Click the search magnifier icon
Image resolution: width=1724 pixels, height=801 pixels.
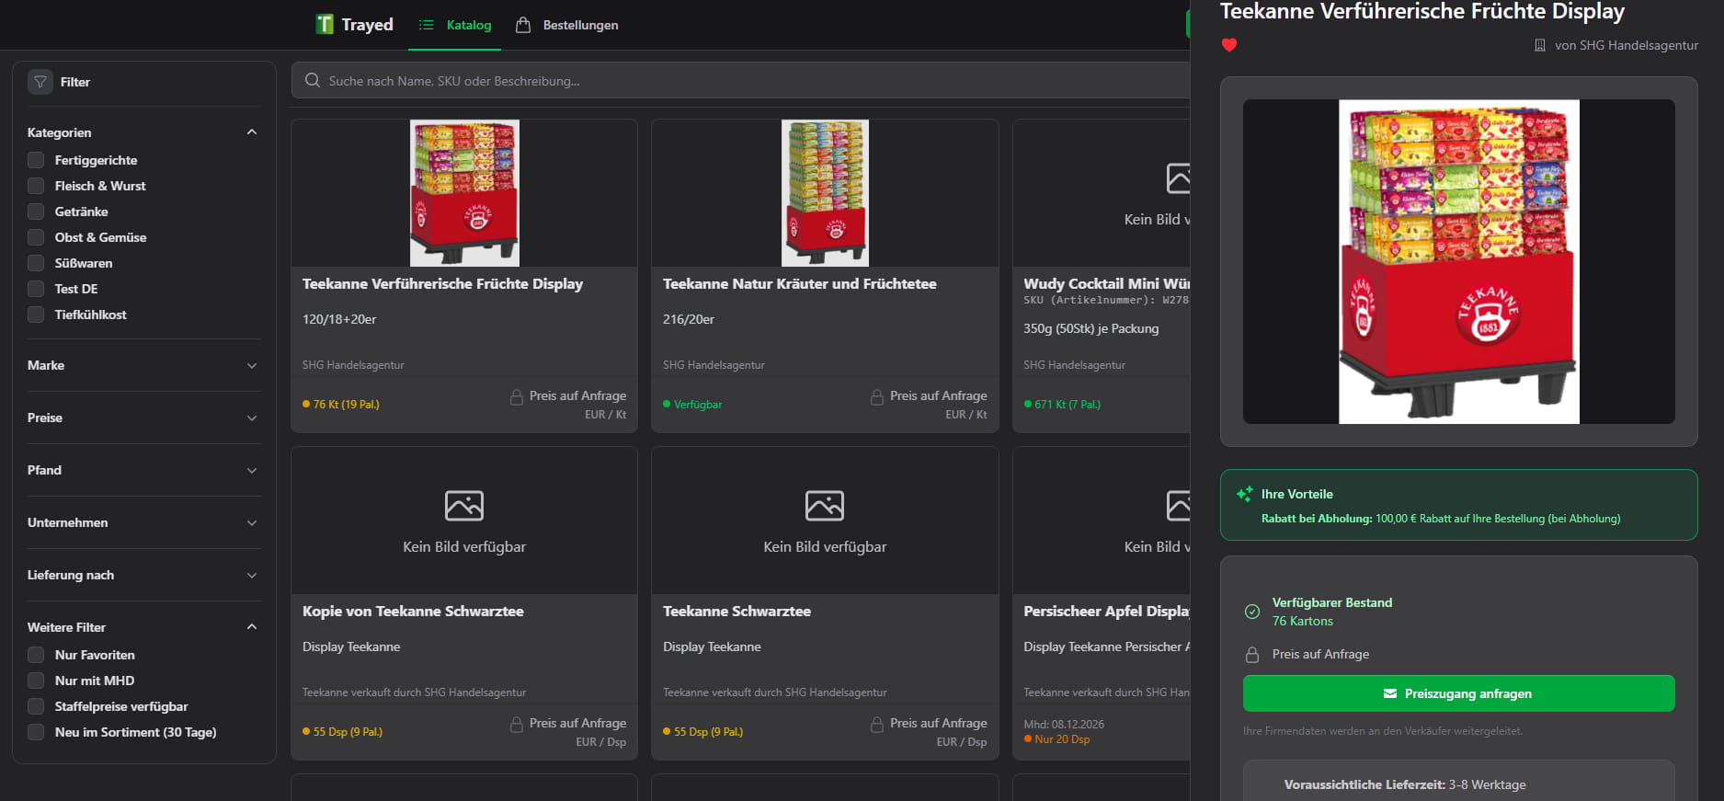click(x=313, y=80)
